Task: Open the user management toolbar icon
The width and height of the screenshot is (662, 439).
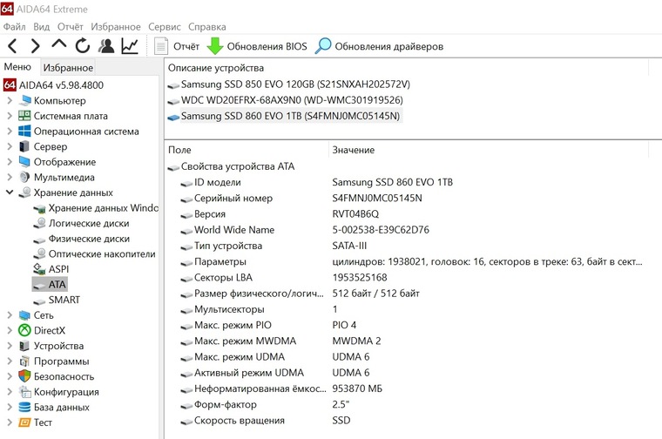Action: [106, 46]
